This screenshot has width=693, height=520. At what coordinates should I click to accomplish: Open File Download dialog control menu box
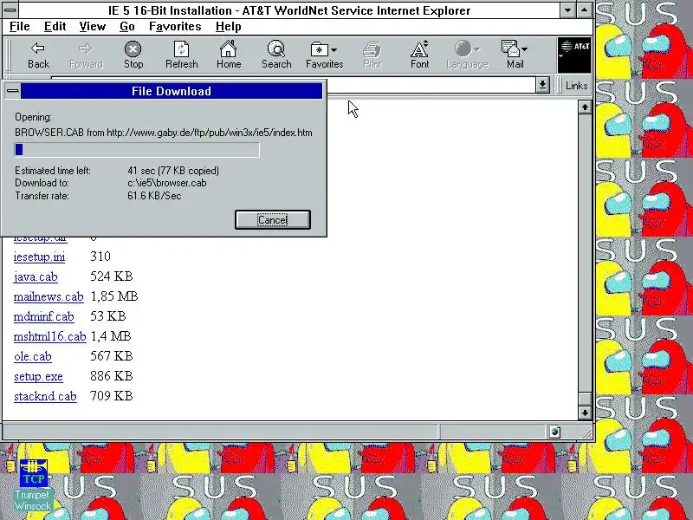(x=13, y=91)
